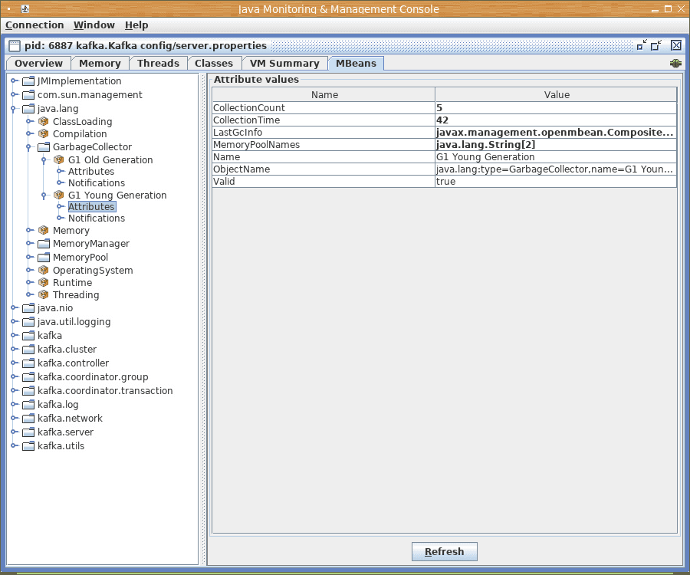Click the Name column header
Screen dimensions: 690x575
coord(324,94)
